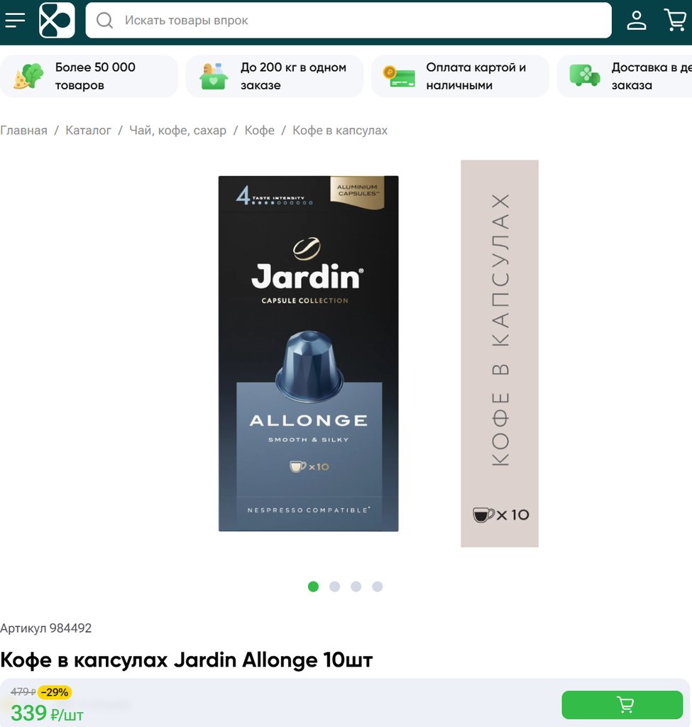Open 'Кофе в капсулах' breadcrumb
692x727 pixels.
point(340,131)
